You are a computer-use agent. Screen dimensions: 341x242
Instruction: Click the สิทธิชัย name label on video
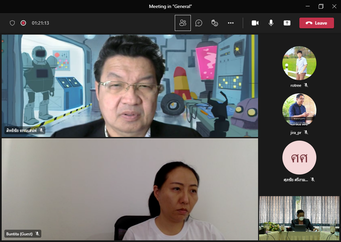tap(21, 130)
